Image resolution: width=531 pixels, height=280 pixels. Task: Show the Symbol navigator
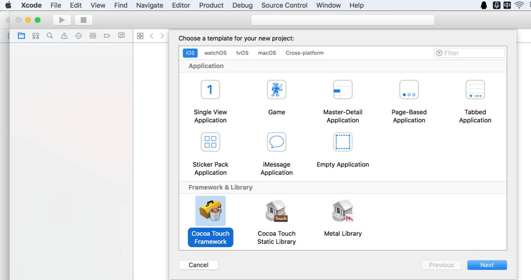[x=36, y=36]
